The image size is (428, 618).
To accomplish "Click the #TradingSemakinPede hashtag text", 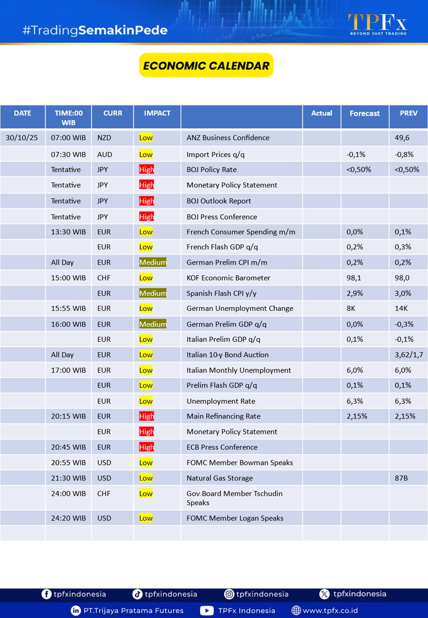I will [x=95, y=30].
